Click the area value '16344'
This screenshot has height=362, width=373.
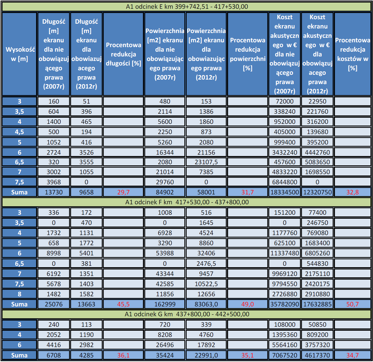(x=165, y=152)
